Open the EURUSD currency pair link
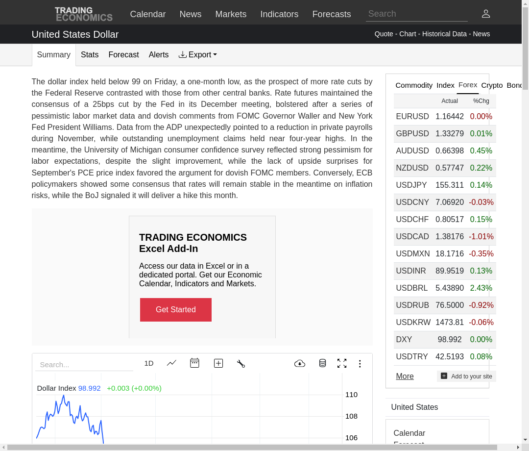Image resolution: width=529 pixels, height=451 pixels. tap(412, 117)
